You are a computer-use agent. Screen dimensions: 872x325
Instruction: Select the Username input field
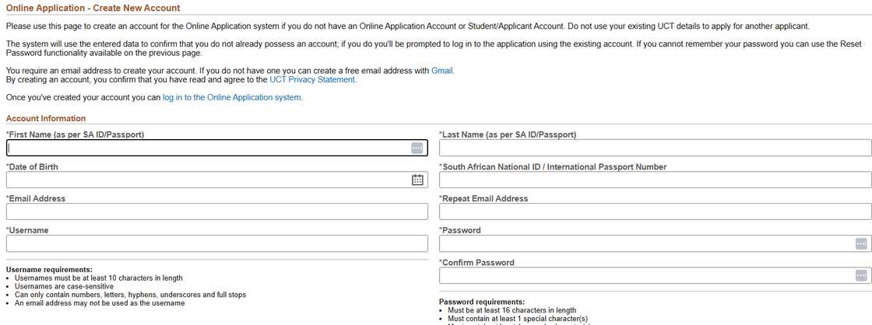tap(217, 243)
